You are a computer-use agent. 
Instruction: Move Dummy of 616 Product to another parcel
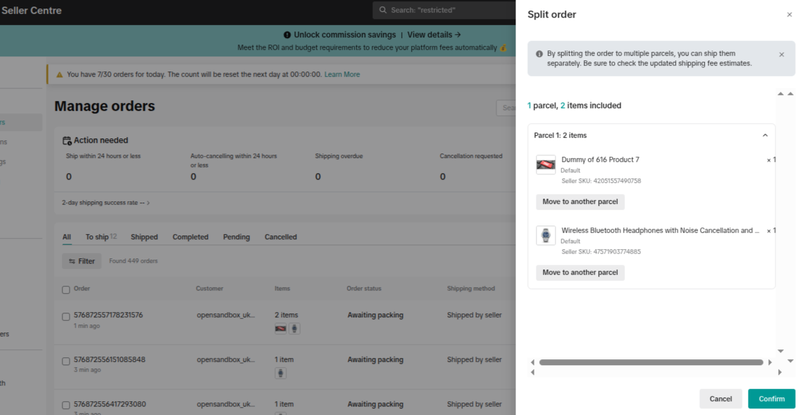[580, 202]
